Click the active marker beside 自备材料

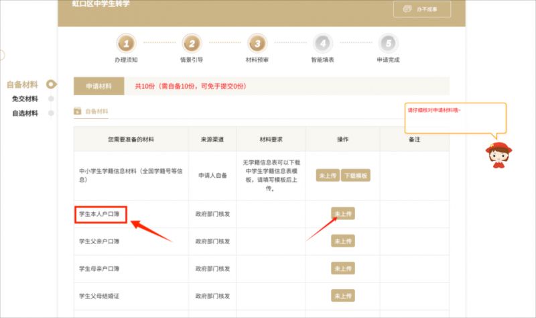[52, 85]
